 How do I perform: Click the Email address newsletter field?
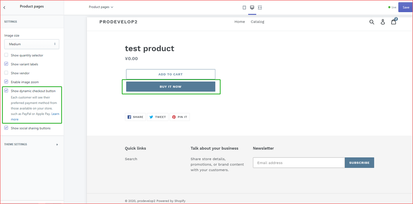[298, 163]
